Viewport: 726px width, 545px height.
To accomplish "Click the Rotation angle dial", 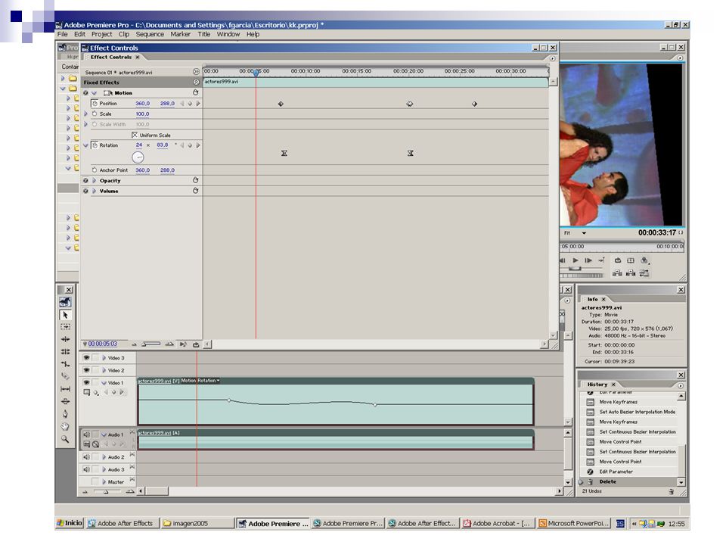I will pos(138,157).
